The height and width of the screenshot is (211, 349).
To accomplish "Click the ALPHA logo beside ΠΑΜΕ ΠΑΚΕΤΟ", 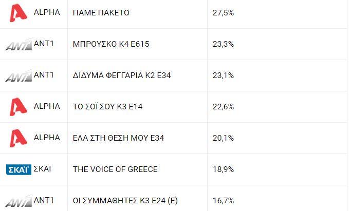I will pos(18,12).
